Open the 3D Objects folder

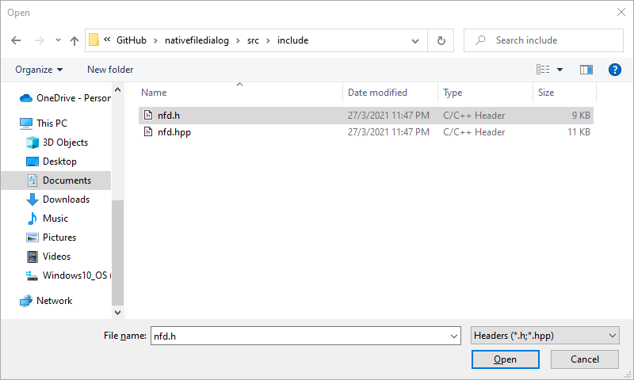[65, 142]
